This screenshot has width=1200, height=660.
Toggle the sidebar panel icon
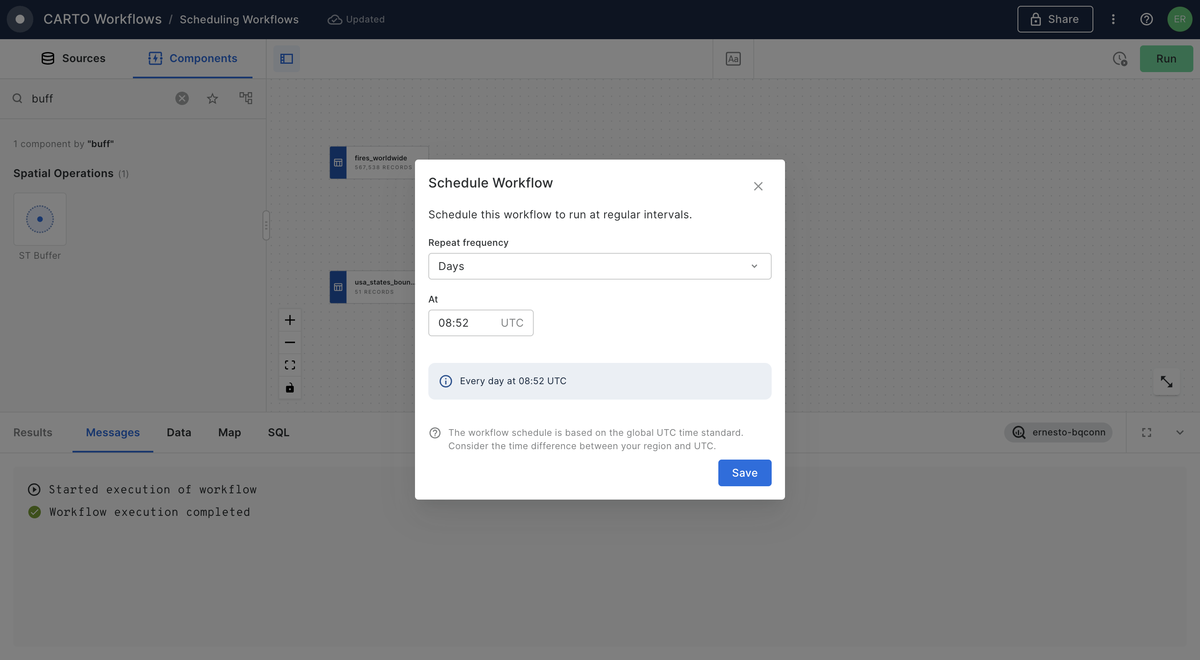pyautogui.click(x=286, y=59)
